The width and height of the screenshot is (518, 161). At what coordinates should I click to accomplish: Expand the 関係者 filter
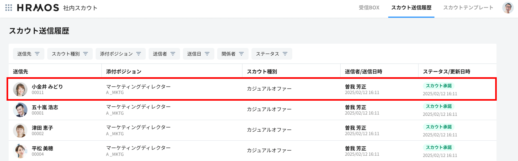tap(233, 54)
